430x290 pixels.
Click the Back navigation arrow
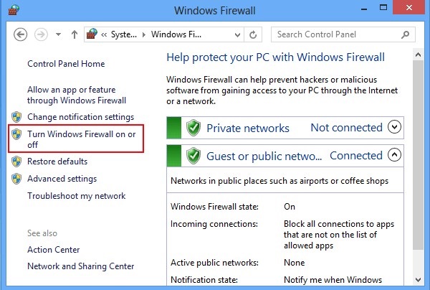(20, 34)
